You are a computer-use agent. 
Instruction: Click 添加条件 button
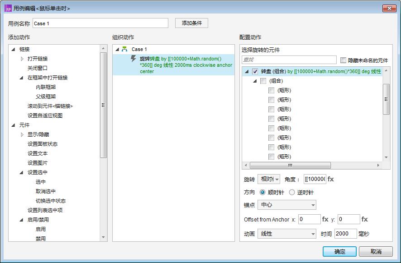191,23
